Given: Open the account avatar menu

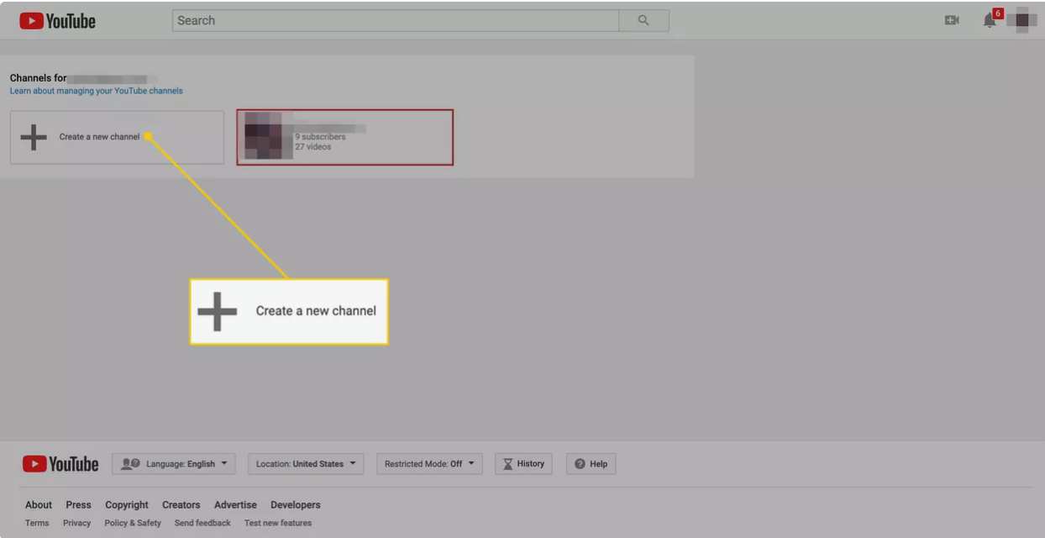Looking at the screenshot, I should coord(1022,20).
